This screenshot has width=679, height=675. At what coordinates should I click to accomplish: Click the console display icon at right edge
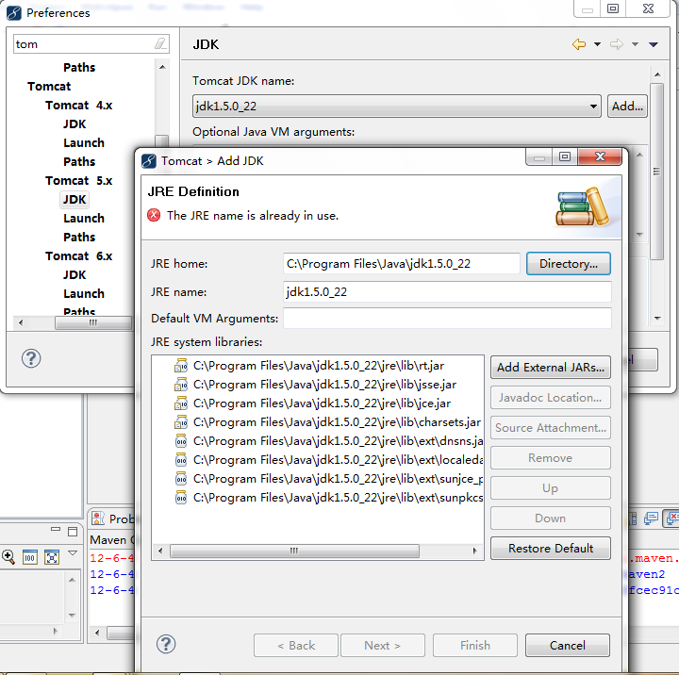pyautogui.click(x=651, y=519)
